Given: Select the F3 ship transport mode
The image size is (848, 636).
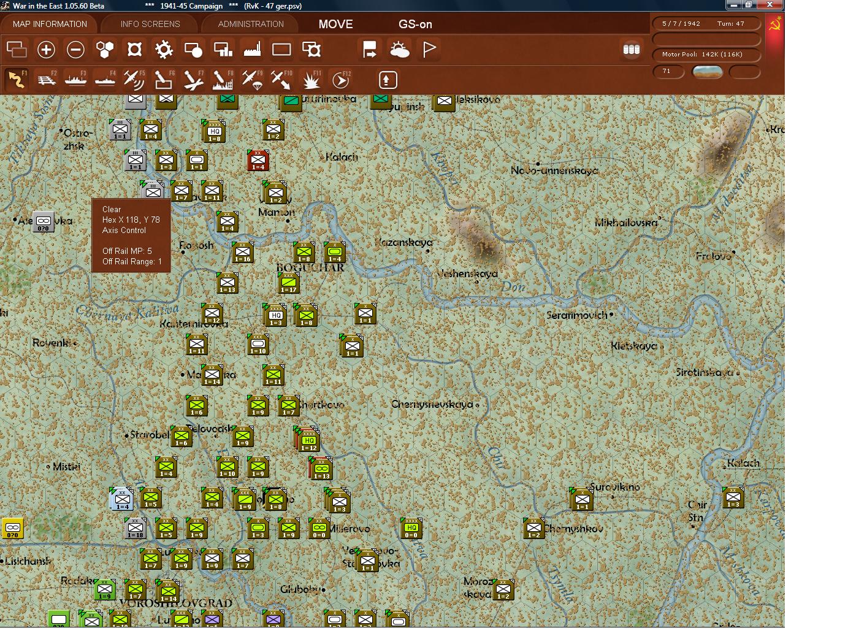Looking at the screenshot, I should [x=75, y=80].
